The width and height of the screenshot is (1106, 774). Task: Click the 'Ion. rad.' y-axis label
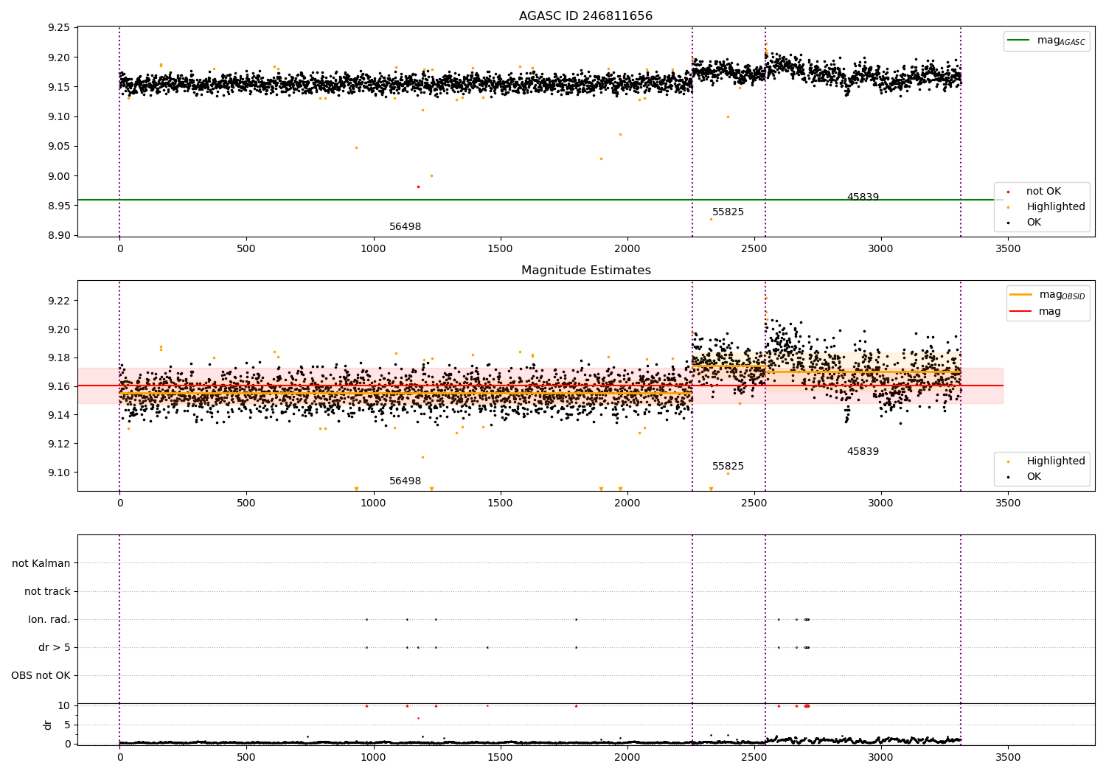[x=49, y=619]
